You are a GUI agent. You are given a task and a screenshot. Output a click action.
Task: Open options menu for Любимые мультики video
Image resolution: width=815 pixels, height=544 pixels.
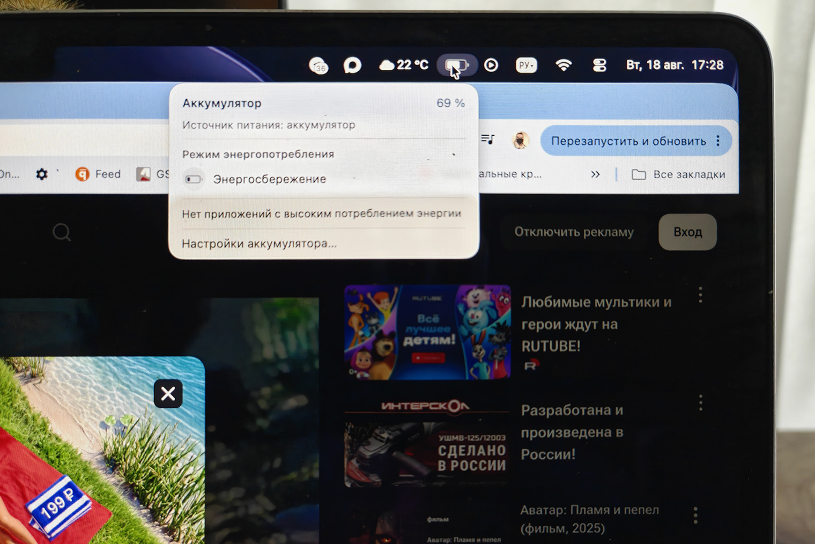tap(700, 295)
